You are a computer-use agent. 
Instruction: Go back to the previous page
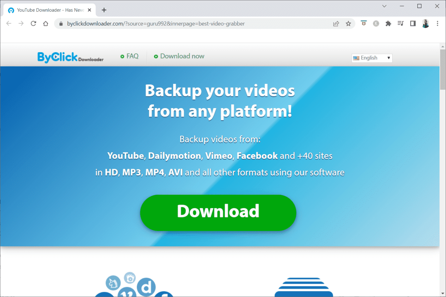click(9, 24)
